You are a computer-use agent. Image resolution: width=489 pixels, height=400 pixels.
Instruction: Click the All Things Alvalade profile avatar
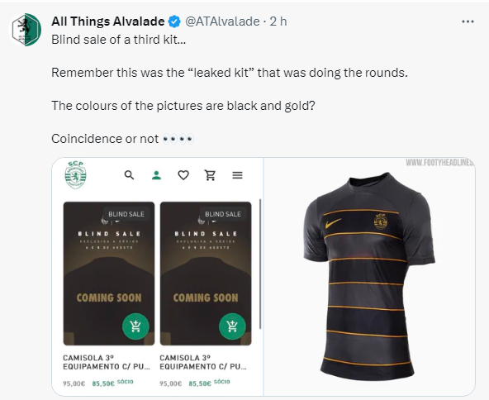coord(26,30)
